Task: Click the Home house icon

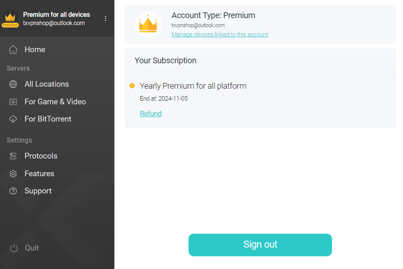Action: click(x=13, y=50)
